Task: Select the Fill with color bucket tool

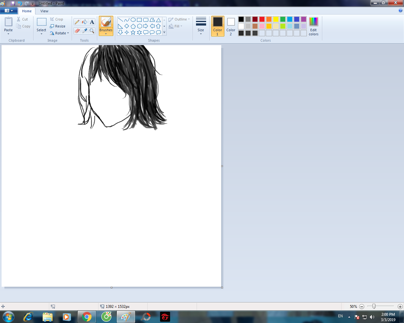Action: pyautogui.click(x=85, y=22)
